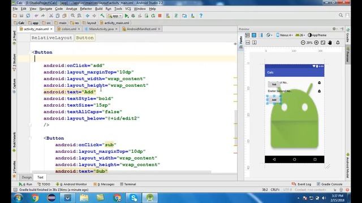Open the VCS menu
The image size is (362, 203).
pyautogui.click(x=128, y=9)
